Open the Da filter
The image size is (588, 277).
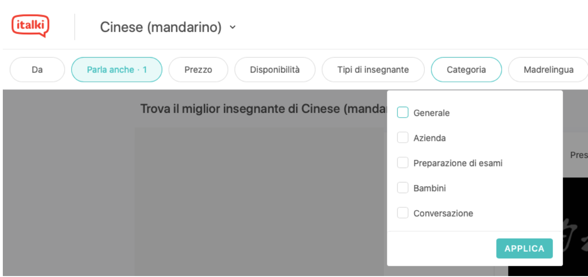pyautogui.click(x=37, y=70)
